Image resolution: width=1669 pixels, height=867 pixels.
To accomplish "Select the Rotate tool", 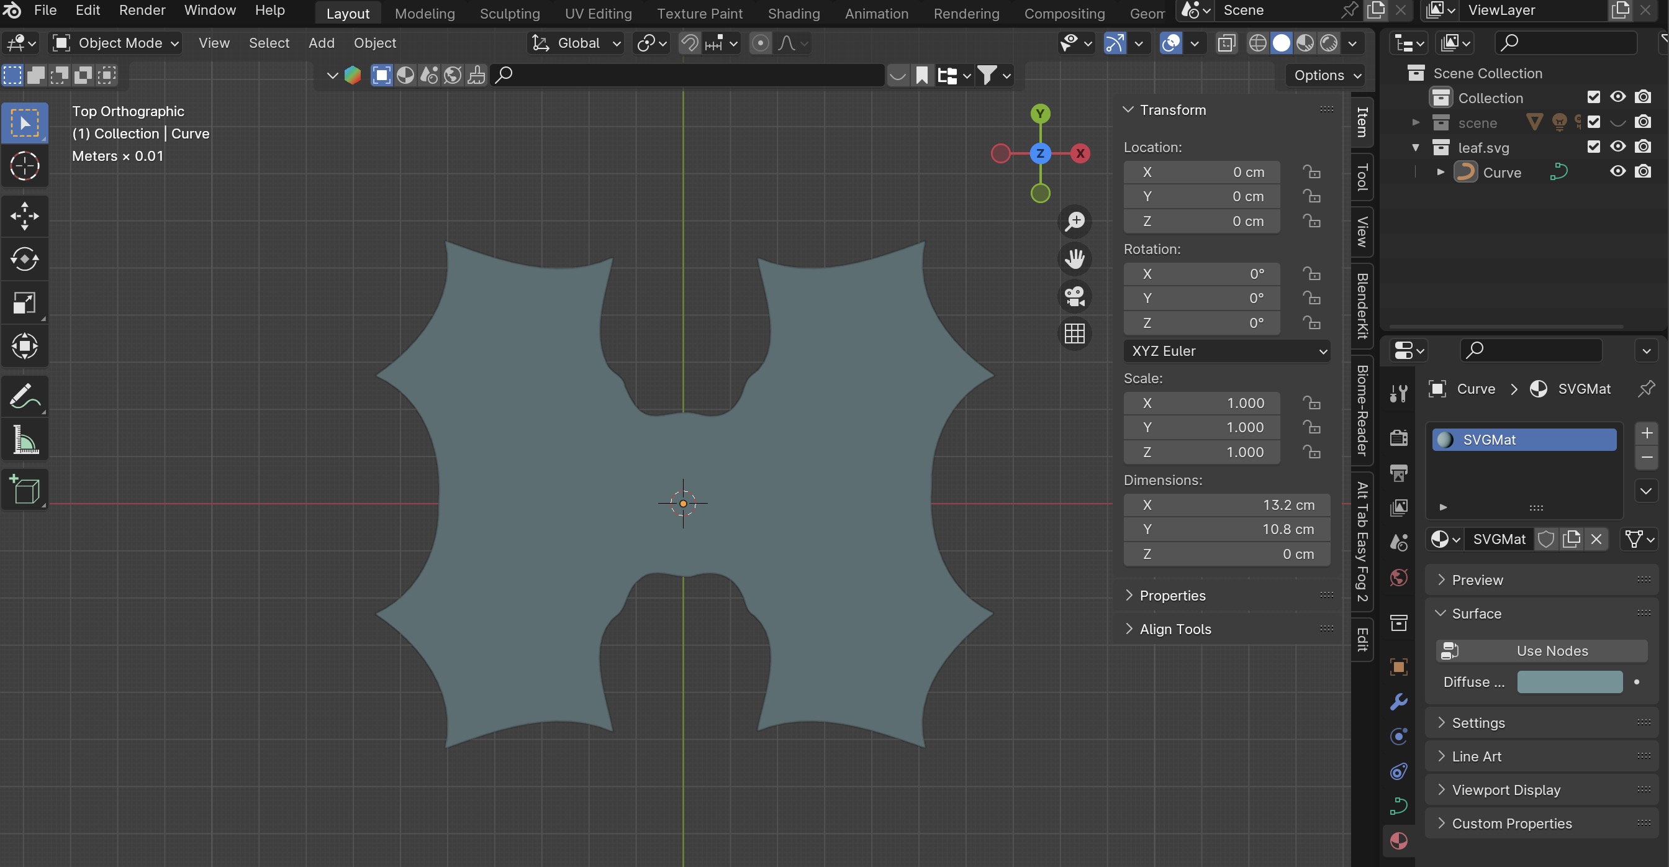I will (25, 259).
